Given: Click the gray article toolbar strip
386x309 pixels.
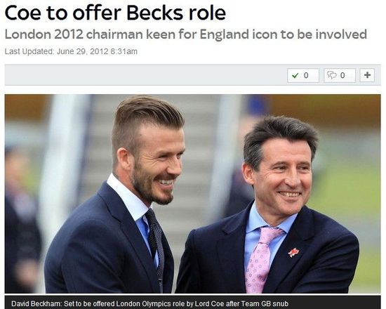Looking at the screenshot, I should click(193, 75).
